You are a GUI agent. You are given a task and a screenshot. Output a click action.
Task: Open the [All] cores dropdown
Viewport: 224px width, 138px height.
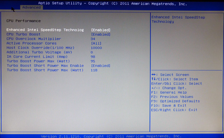[x=96, y=43]
